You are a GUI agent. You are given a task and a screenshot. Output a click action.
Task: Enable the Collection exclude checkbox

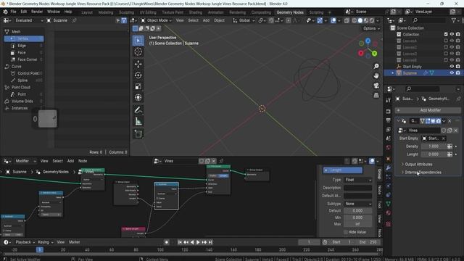point(446,34)
